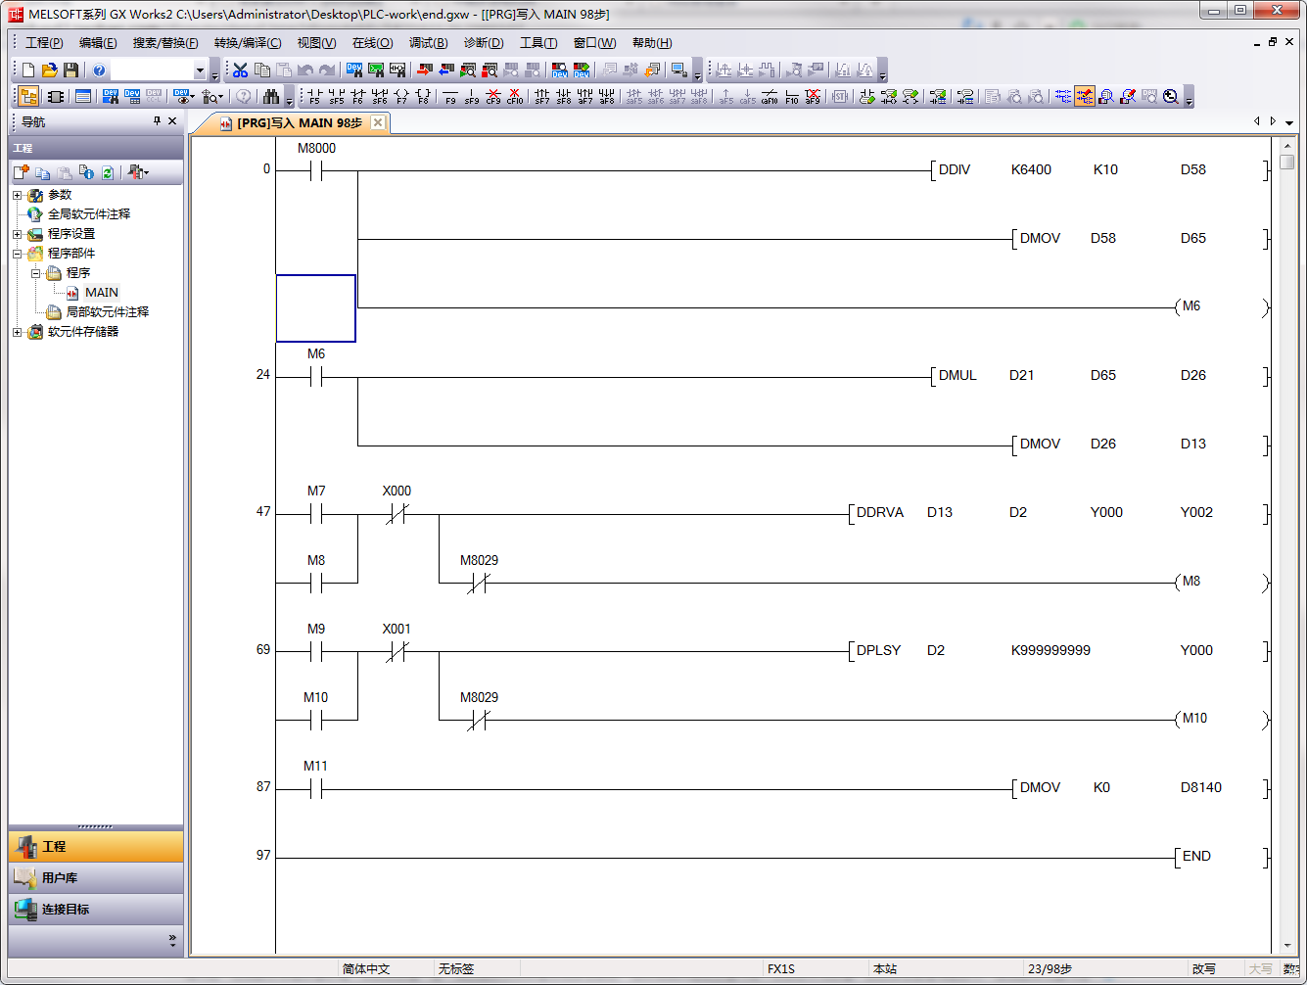Expand the 参数 tree node
This screenshot has height=985, width=1307.
point(18,195)
